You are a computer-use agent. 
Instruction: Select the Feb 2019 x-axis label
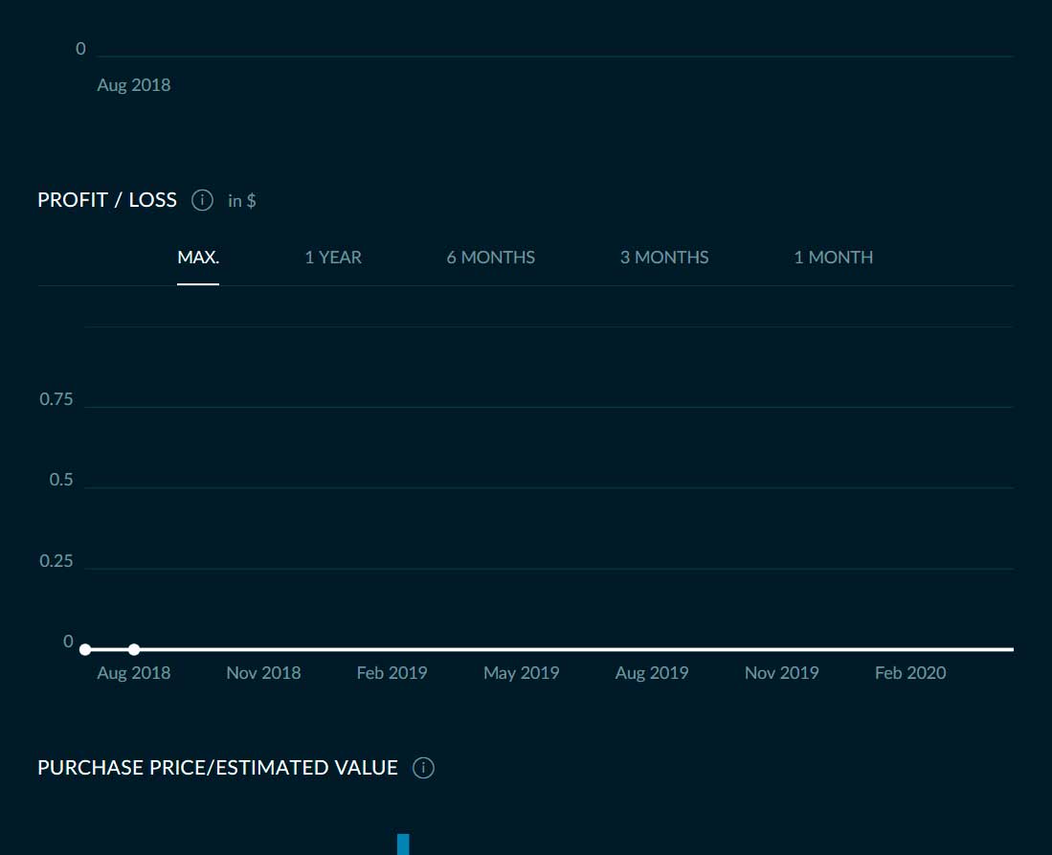click(392, 673)
